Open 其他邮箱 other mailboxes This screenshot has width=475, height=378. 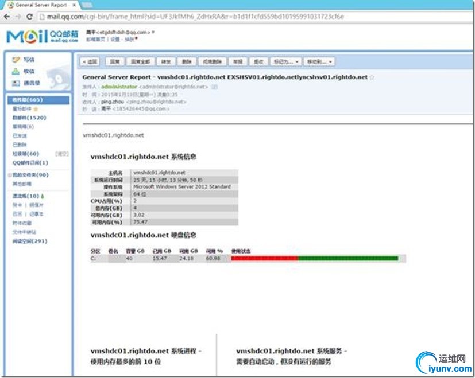(22, 184)
